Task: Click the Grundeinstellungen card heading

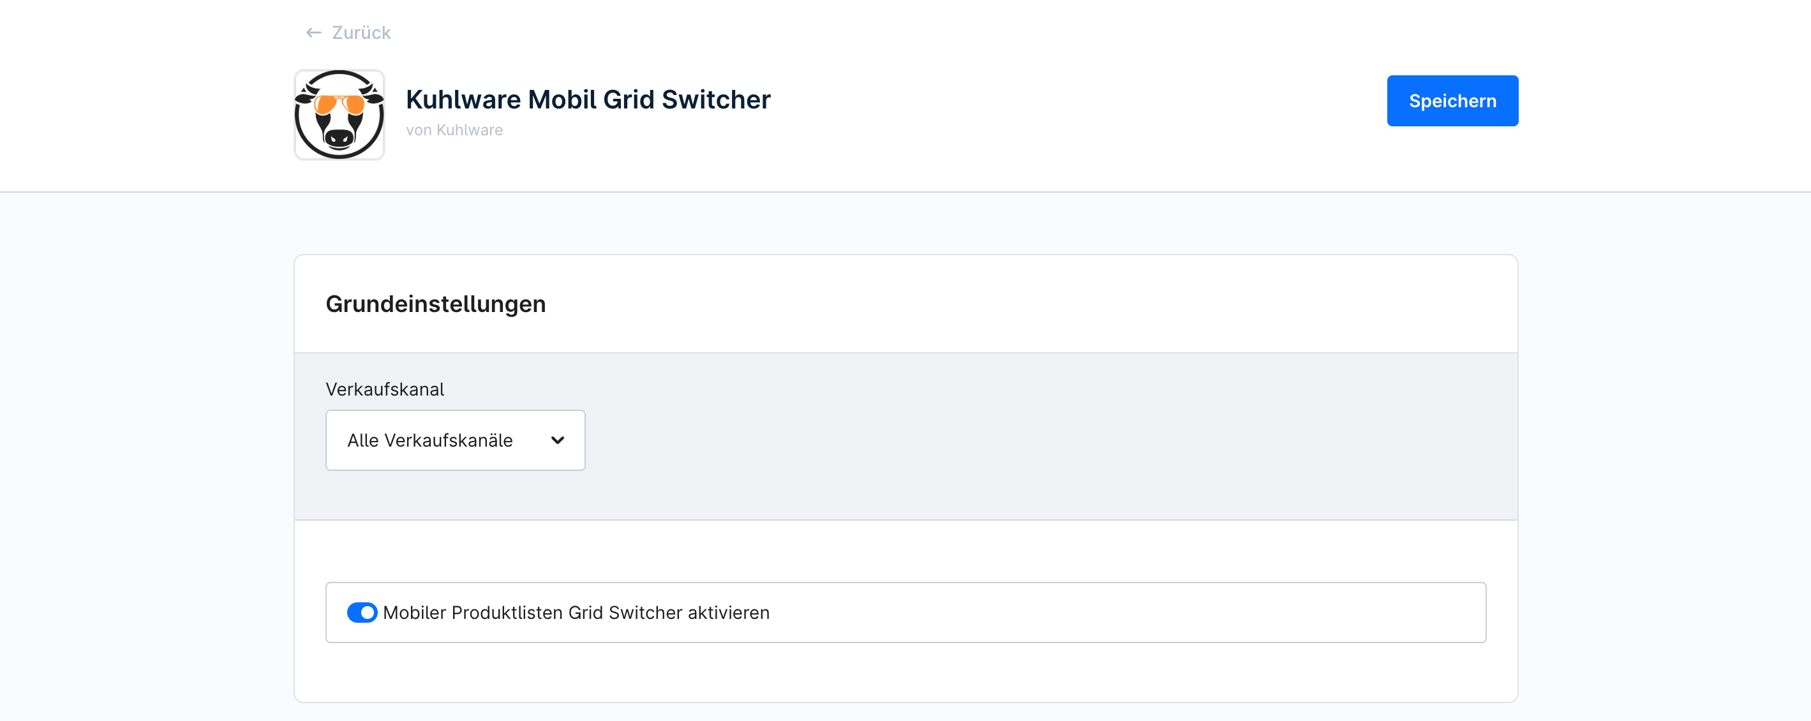Action: [x=435, y=304]
